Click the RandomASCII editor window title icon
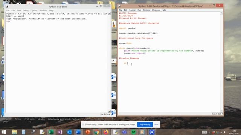Viewport: 241px width, 135px height. [120, 6]
